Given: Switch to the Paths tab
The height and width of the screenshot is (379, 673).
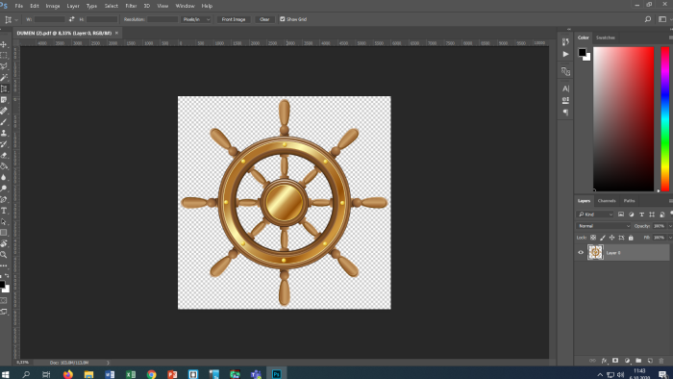Looking at the screenshot, I should coord(629,200).
